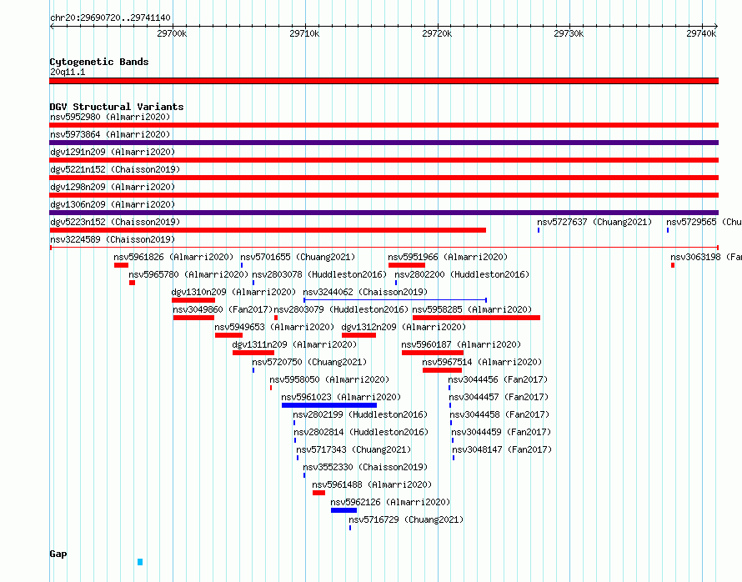Image resolution: width=742 pixels, height=582 pixels.
Task: Select the nsv5960187 red bar
Action: tap(433, 353)
